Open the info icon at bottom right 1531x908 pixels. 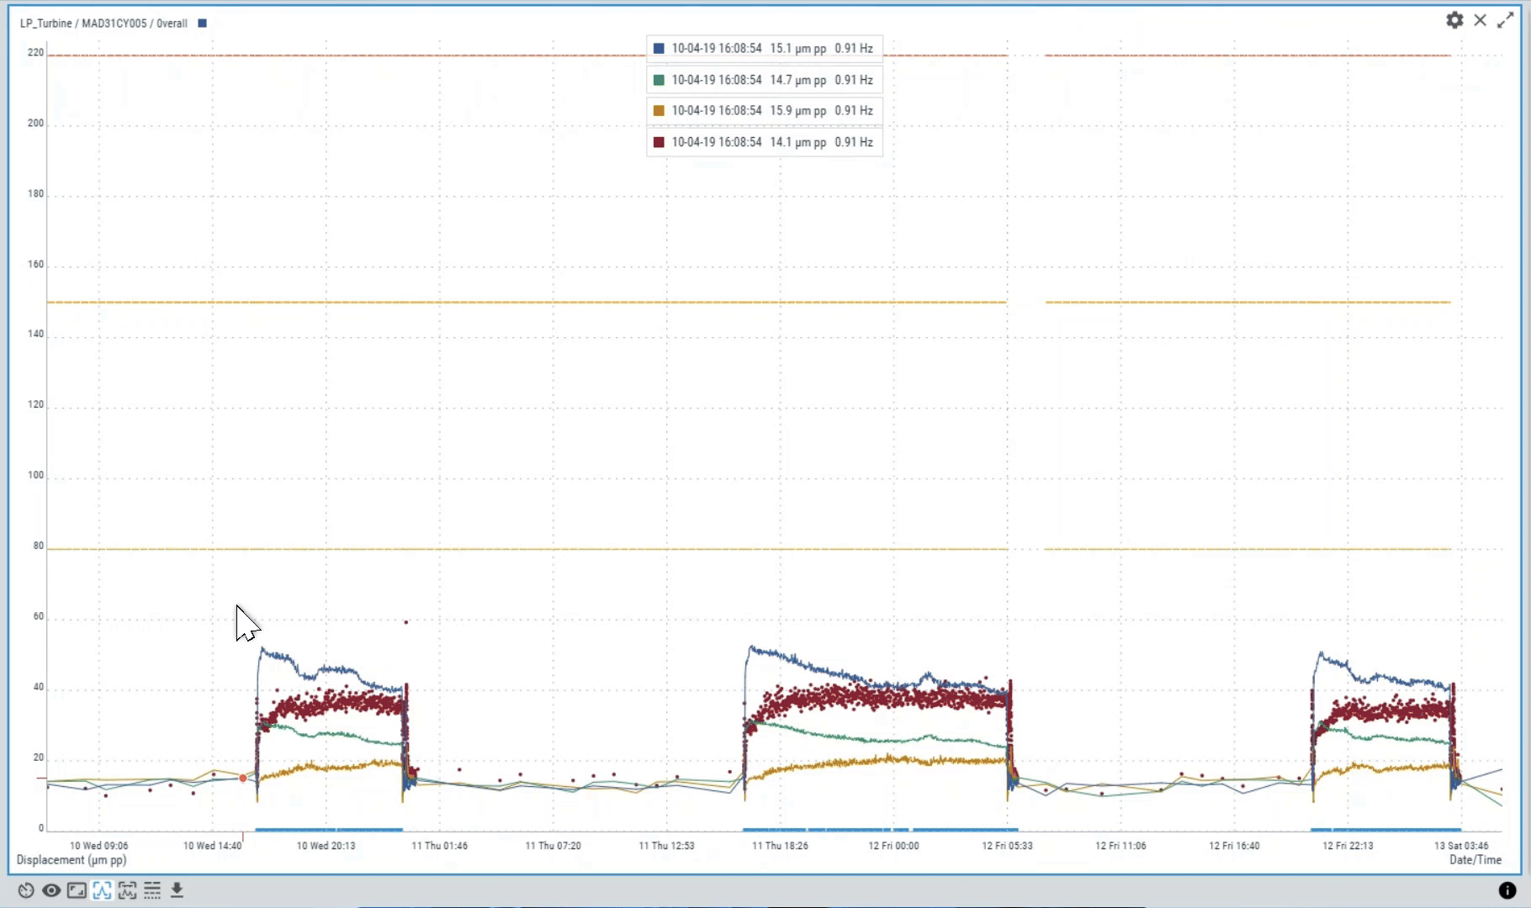click(x=1507, y=890)
